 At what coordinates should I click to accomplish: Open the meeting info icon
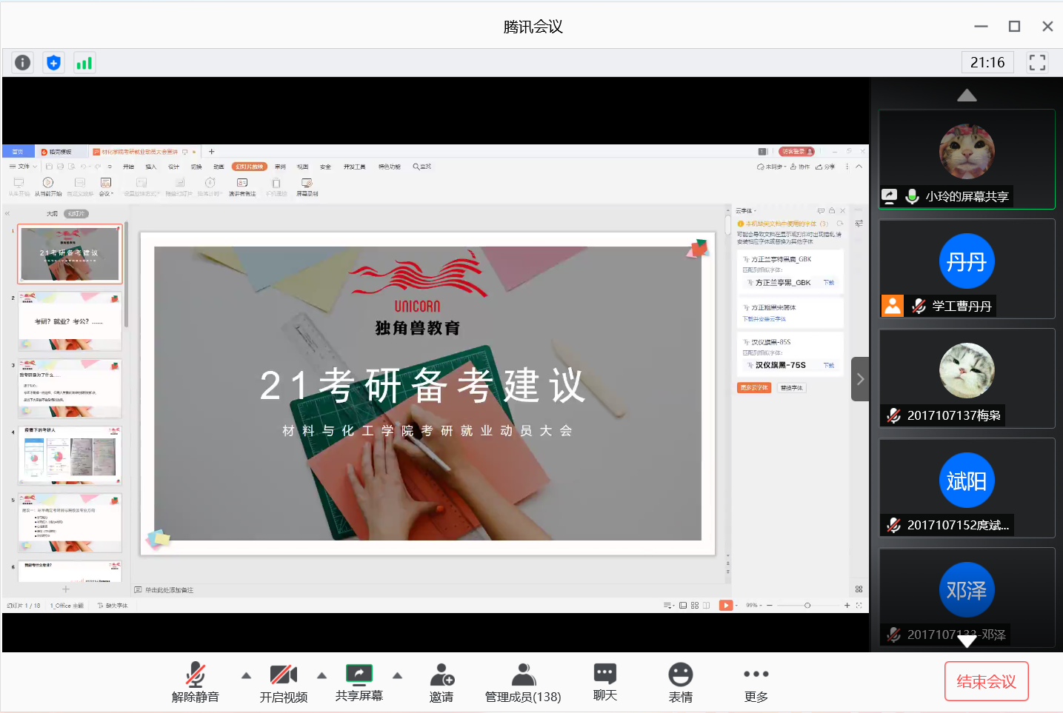(23, 63)
